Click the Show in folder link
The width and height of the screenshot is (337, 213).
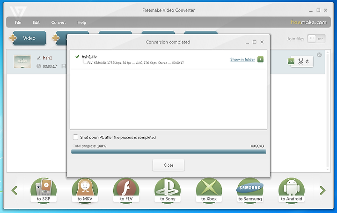tap(242, 59)
